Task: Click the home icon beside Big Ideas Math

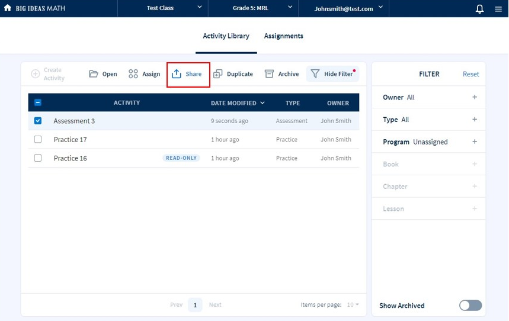Action: 8,8
